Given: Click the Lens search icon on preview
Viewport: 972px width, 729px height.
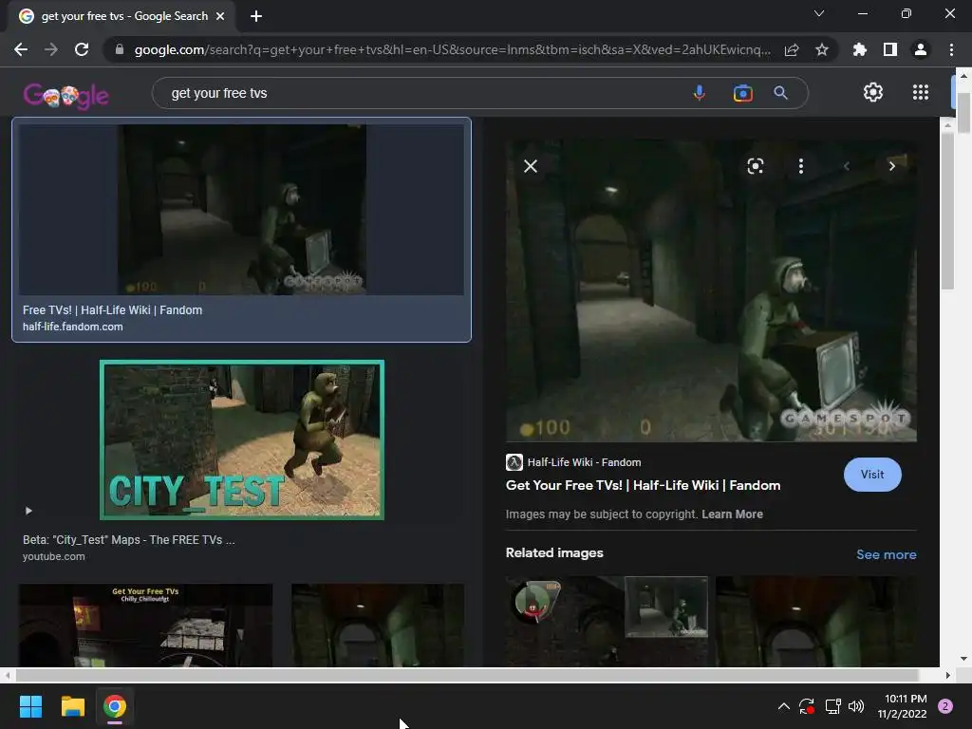Looking at the screenshot, I should [755, 166].
